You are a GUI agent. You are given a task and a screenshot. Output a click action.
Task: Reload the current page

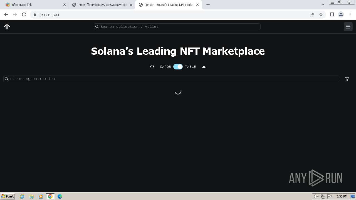(24, 14)
